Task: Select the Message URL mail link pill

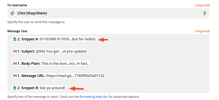Action: tap(59, 76)
